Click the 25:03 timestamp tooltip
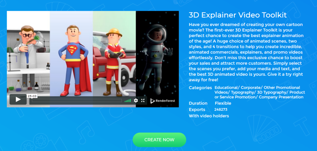This screenshot has width=317, height=151. pyautogui.click(x=32, y=96)
